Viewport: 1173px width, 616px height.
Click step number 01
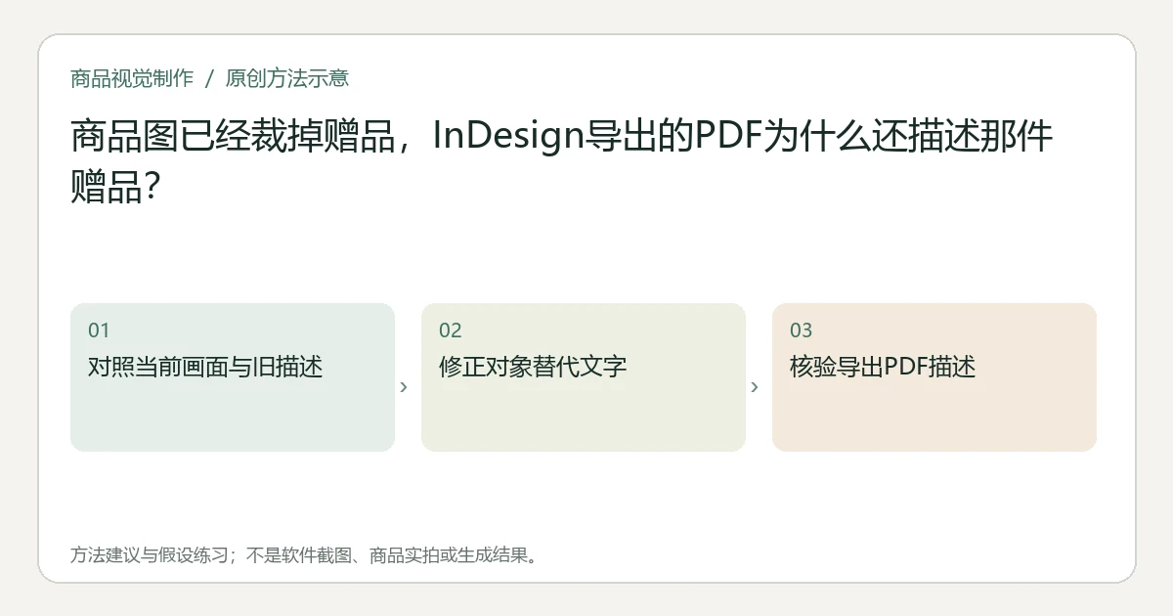(x=99, y=330)
